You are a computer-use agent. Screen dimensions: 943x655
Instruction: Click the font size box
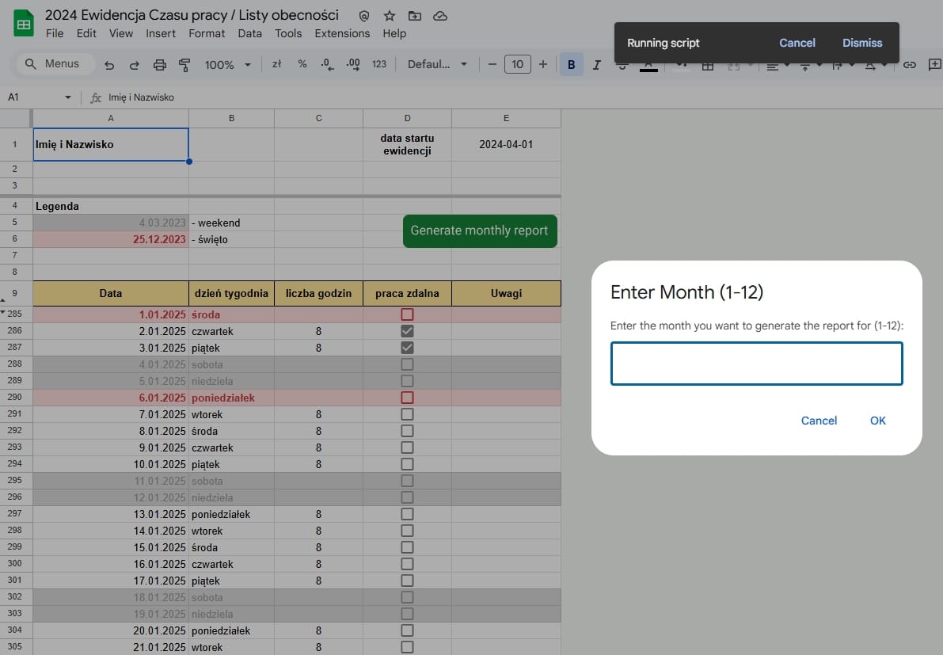517,63
